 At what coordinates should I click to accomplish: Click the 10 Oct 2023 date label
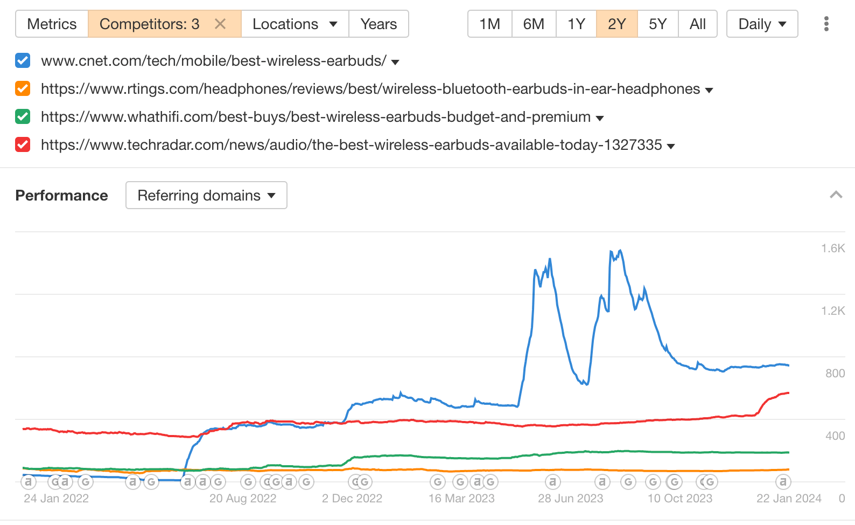[x=680, y=498]
